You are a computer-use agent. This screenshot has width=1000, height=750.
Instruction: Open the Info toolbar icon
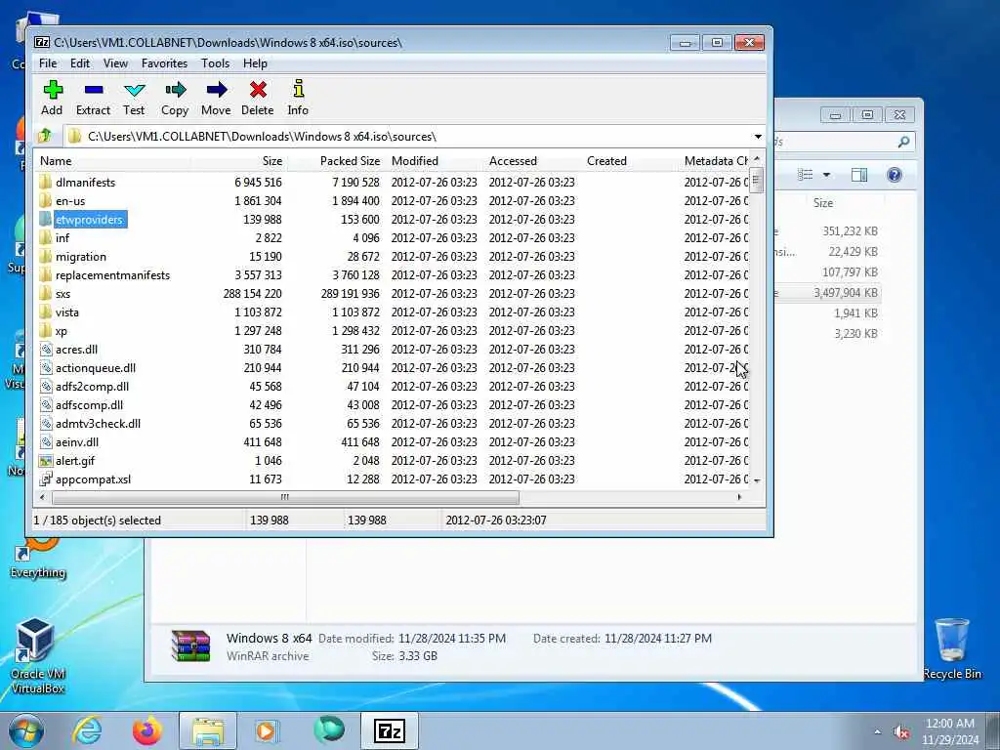299,89
